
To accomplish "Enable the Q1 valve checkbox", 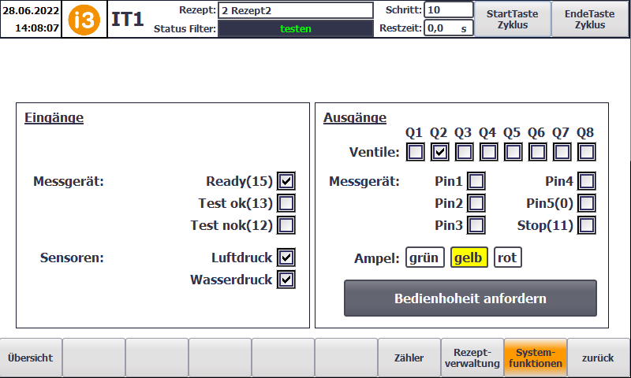I will pyautogui.click(x=416, y=151).
